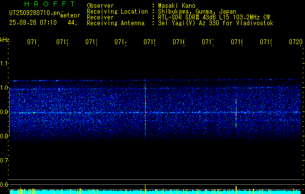
Task: Click the cyan noise level bar
Action: click(x=155, y=192)
